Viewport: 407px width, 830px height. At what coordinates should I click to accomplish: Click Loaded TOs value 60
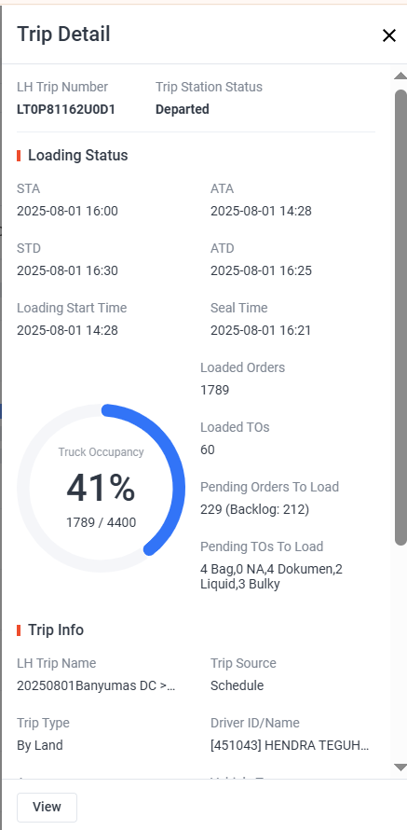[x=208, y=450]
